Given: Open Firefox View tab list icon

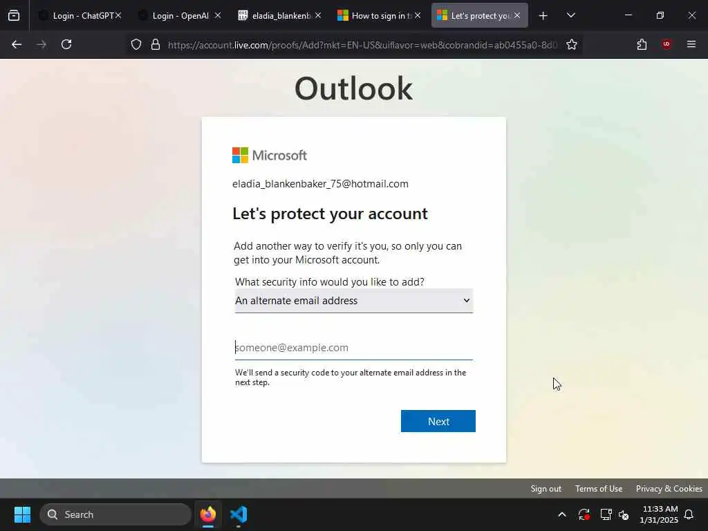Looking at the screenshot, I should [14, 15].
